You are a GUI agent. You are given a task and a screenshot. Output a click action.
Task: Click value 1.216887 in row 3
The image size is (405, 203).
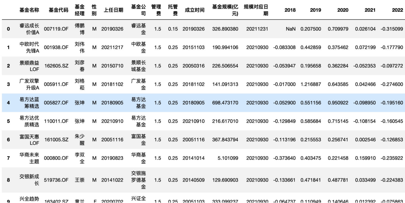click(x=311, y=84)
